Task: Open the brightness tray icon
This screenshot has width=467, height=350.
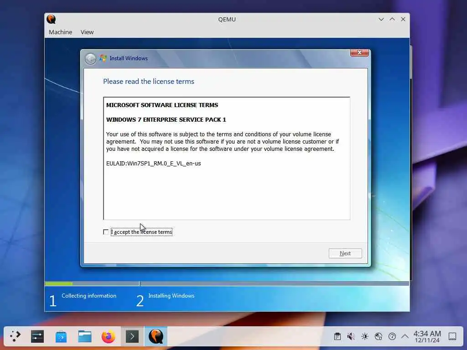Action: 365,336
